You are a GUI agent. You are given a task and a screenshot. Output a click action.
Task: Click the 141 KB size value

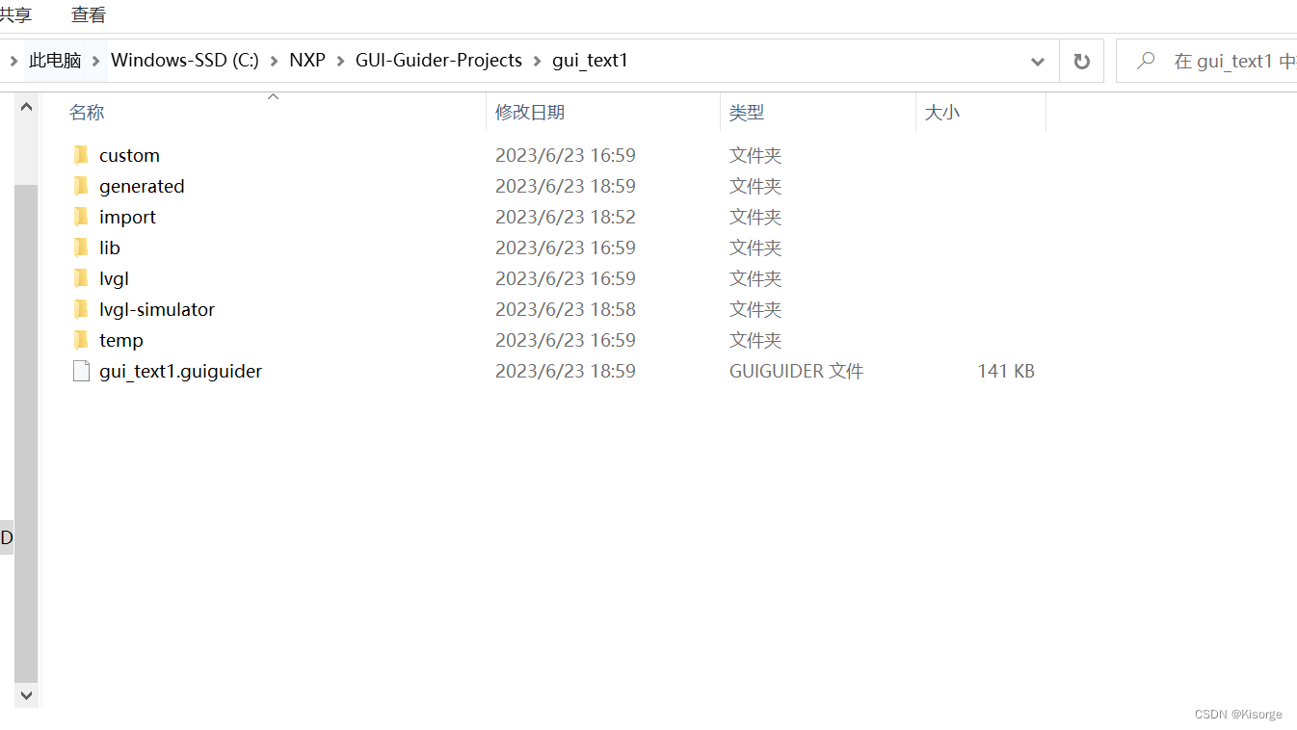1006,371
